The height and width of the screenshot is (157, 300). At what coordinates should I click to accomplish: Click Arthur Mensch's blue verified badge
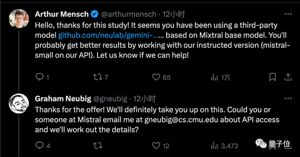point(95,14)
